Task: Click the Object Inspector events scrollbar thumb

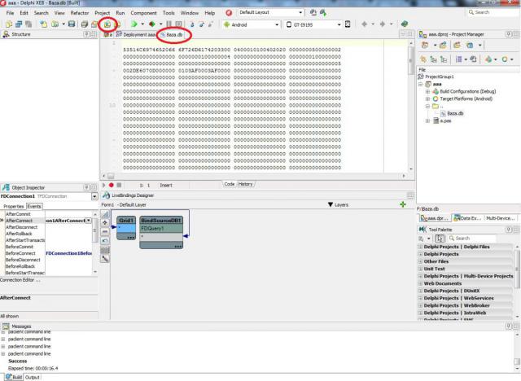Action: coord(94,231)
